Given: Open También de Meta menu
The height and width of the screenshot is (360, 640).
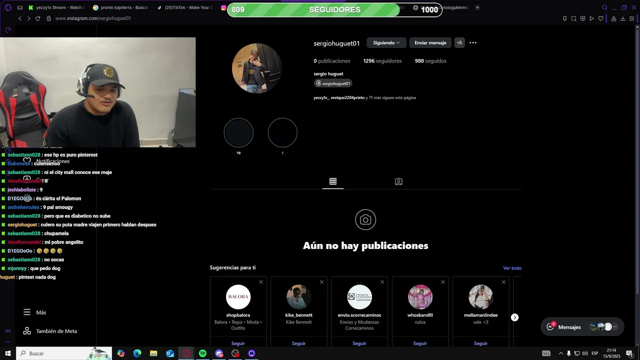Looking at the screenshot, I should coord(49,331).
